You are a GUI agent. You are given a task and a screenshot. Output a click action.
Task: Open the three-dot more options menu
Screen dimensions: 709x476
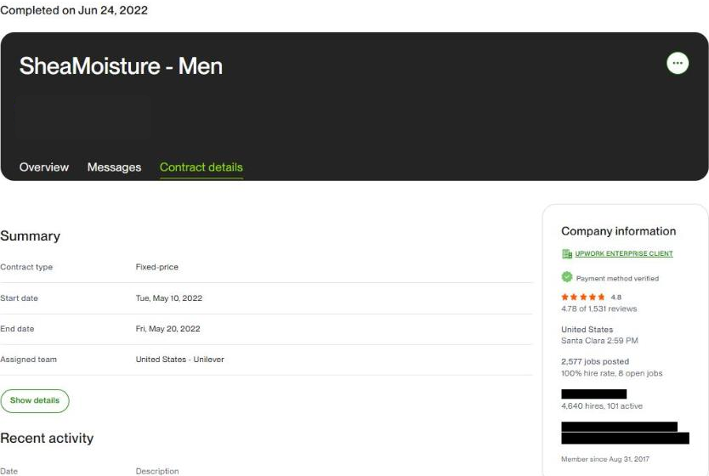678,63
